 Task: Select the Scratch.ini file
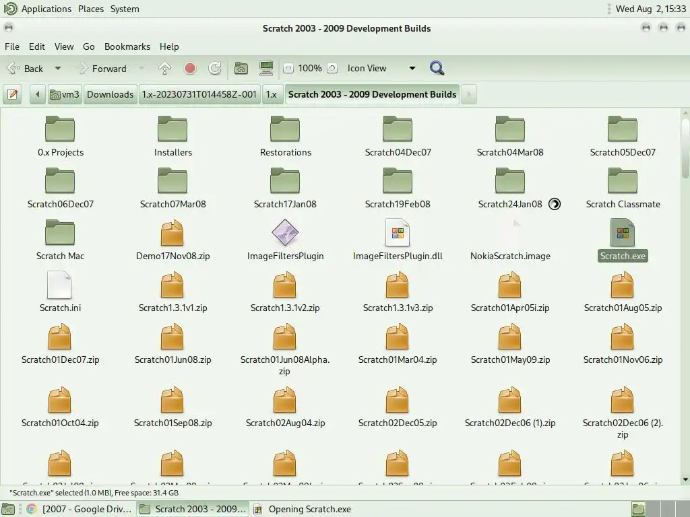click(x=60, y=292)
